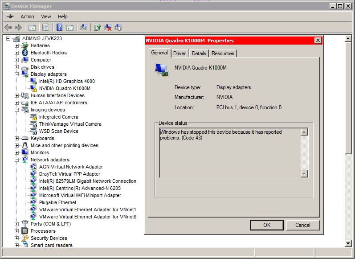The height and width of the screenshot is (259, 355).
Task: Collapse the Display adapters node
Action: (x=16, y=74)
